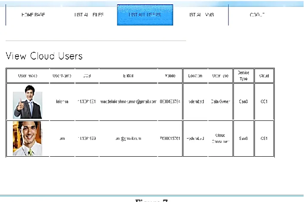Image resolution: width=304 pixels, height=202 pixels.
Task: Select krishna's gmail email address cell
Action: coord(128,101)
